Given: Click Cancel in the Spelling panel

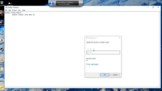Looking at the screenshot, I should pyautogui.click(x=115, y=75).
